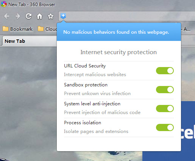Viewport: 195px width, 161px height.
Task: Open the Bookmark folder icon
Action: (x=5, y=29)
